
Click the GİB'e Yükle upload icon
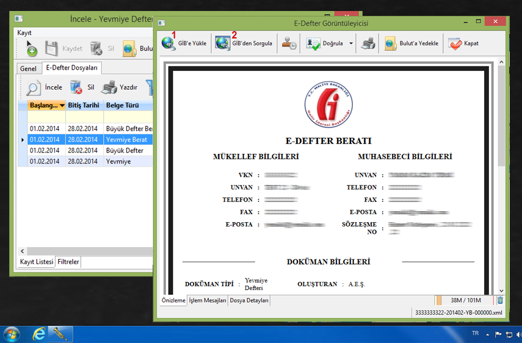coord(169,44)
